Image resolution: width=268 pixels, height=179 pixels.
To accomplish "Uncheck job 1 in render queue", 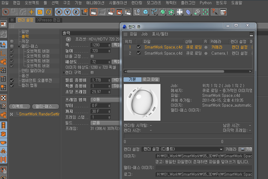I will (x=139, y=47).
